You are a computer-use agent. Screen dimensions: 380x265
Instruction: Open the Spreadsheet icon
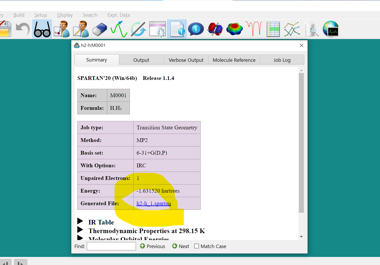coord(273,29)
